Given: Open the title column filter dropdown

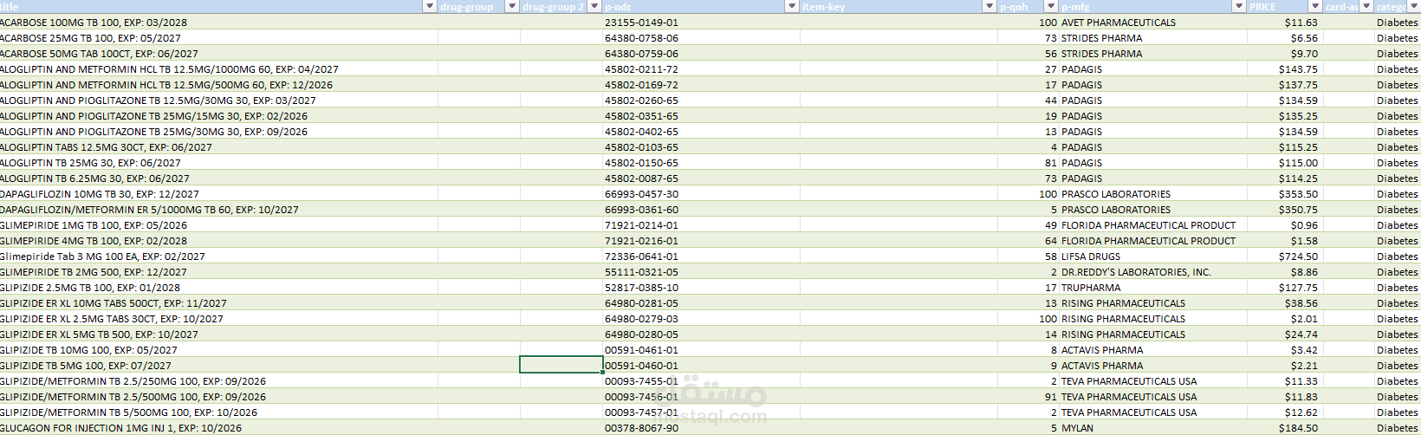Looking at the screenshot, I should pyautogui.click(x=430, y=6).
